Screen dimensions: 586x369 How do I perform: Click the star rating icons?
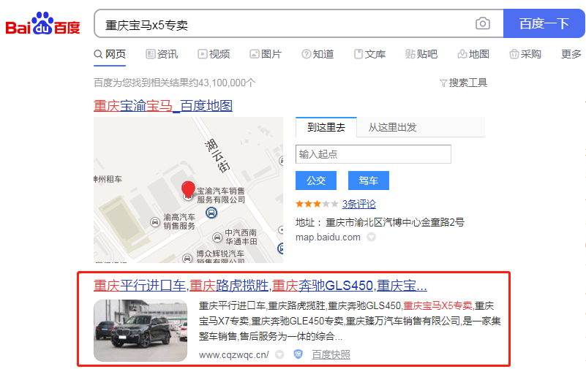click(317, 204)
